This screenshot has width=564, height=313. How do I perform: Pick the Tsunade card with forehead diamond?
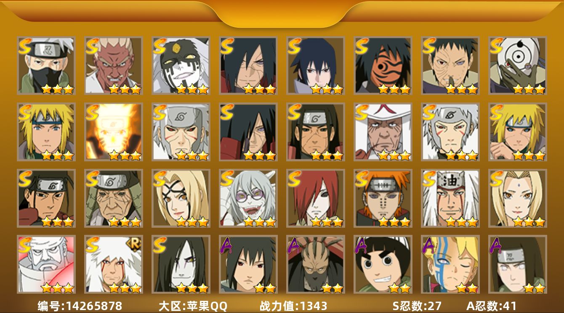click(517, 198)
